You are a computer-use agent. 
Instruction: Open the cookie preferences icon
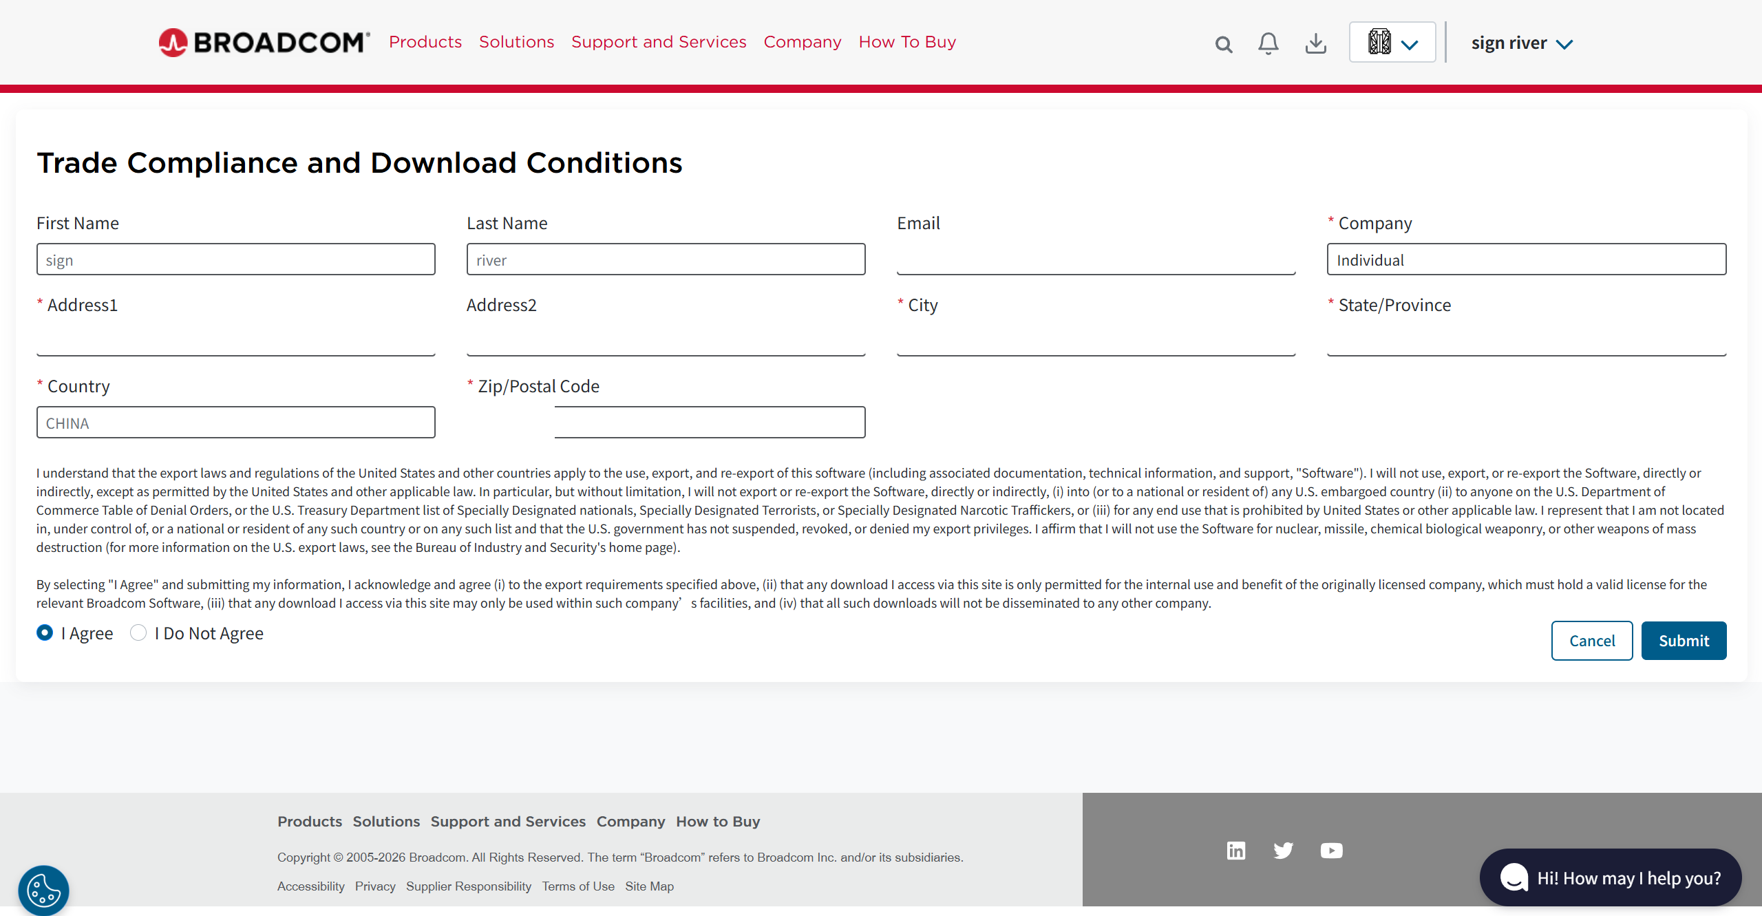click(43, 891)
